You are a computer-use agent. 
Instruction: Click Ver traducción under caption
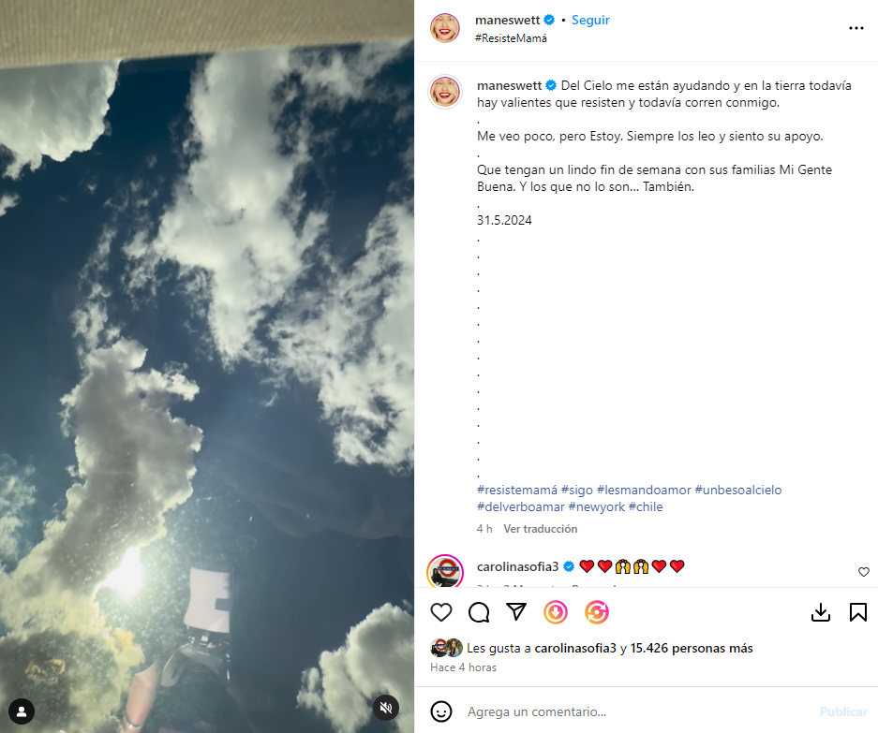pos(540,529)
